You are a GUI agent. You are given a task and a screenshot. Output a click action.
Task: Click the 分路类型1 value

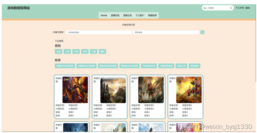[73, 109]
